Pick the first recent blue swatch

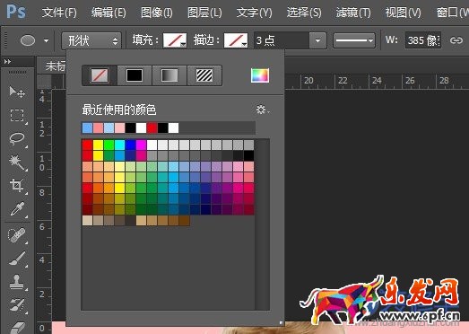pyautogui.click(x=87, y=127)
